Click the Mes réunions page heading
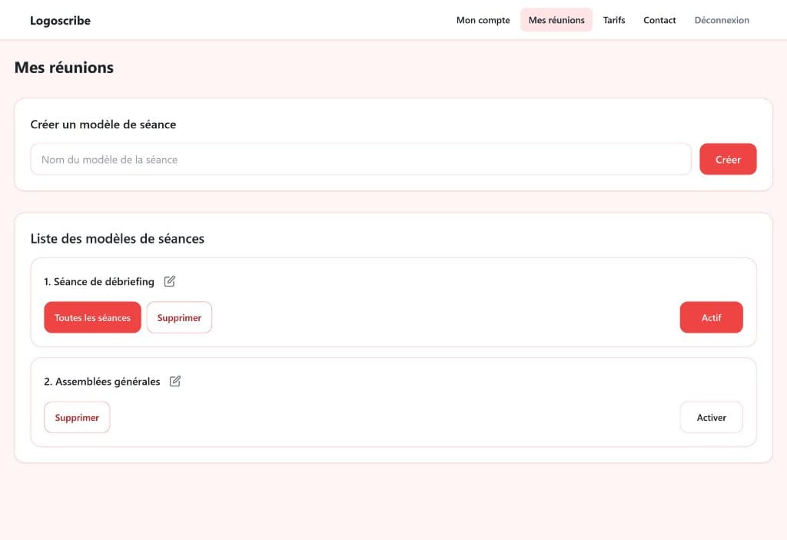Viewport: 787px width, 540px height. [x=64, y=68]
